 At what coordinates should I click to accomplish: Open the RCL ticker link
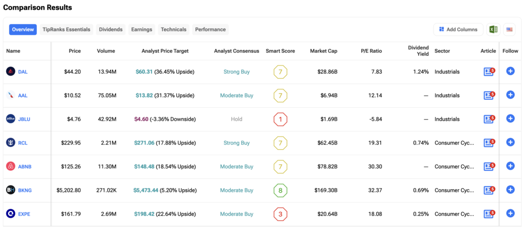pos(23,143)
